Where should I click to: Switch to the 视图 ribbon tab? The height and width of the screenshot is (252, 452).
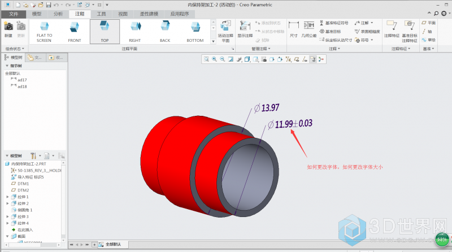coord(123,14)
